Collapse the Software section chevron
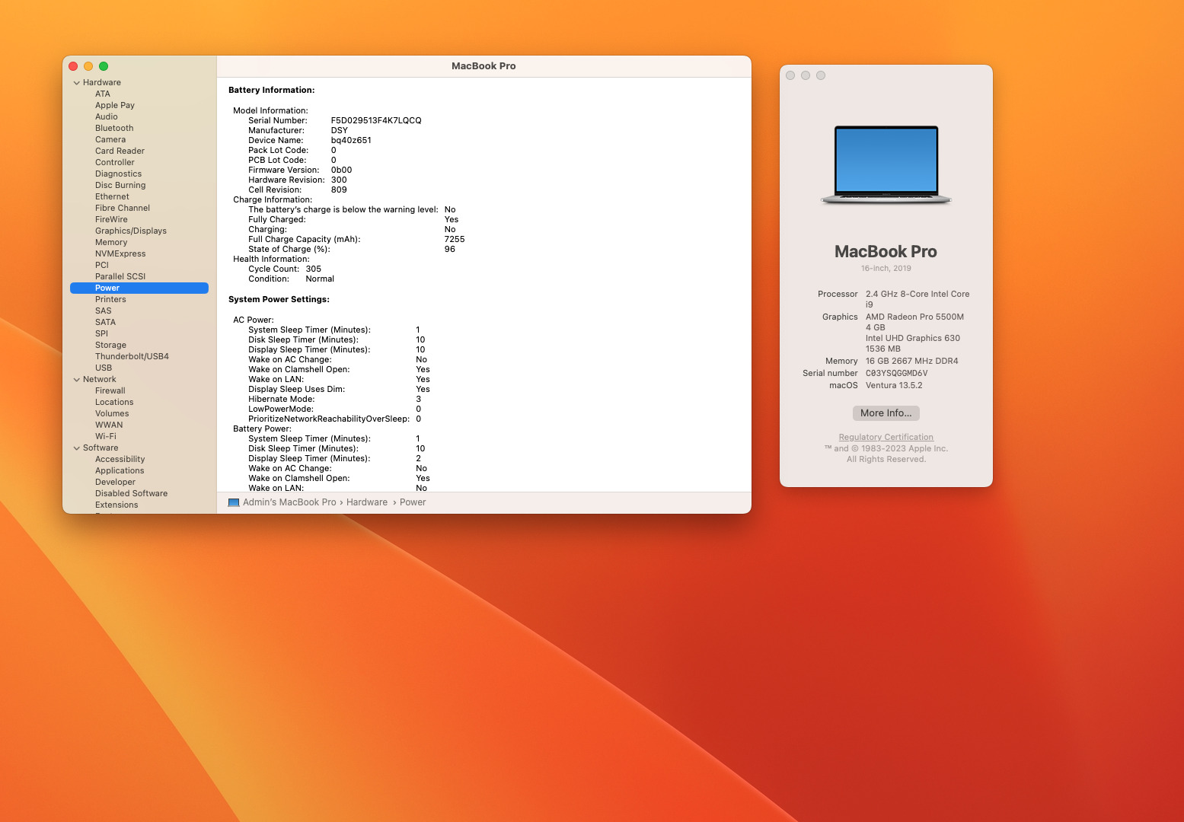This screenshot has width=1184, height=822. click(x=76, y=448)
